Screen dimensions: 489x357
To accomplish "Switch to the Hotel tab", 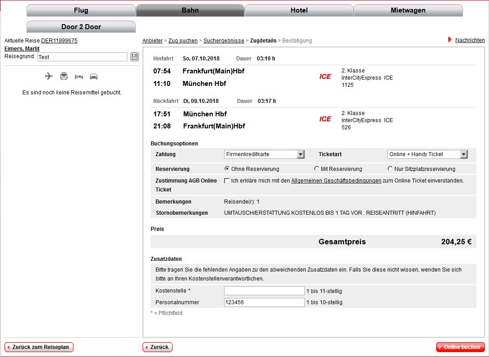I will (299, 10).
